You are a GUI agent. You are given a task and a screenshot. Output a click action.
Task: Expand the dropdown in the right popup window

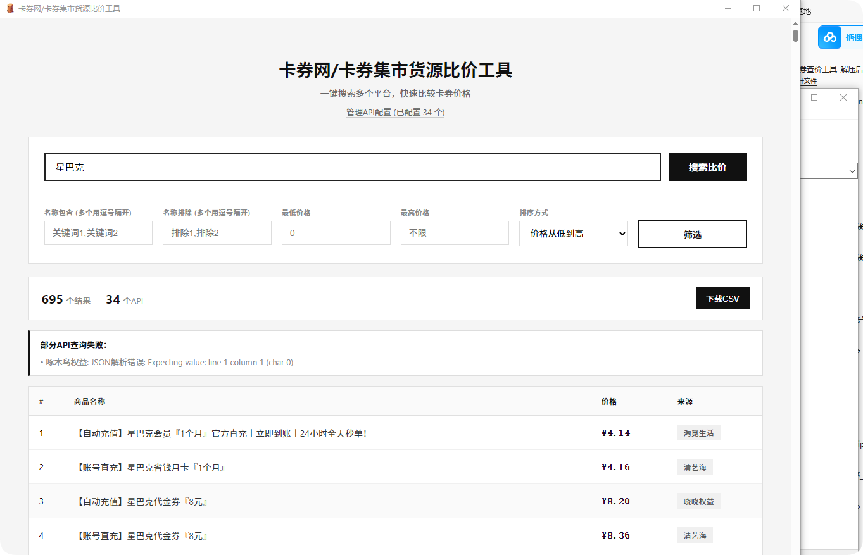point(852,171)
